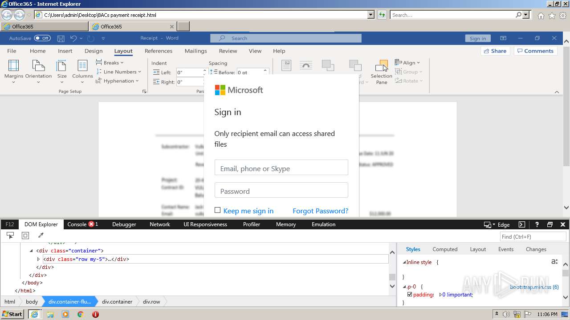The height and width of the screenshot is (320, 570).
Task: Open IE Tools gear icon
Action: [x=563, y=15]
